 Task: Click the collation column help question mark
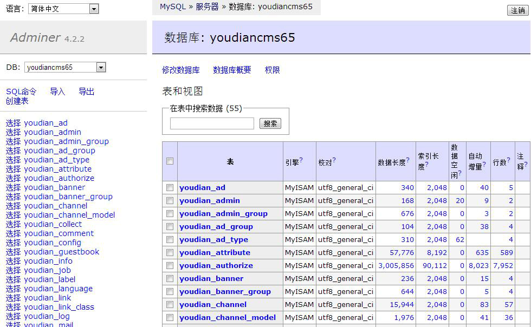tap(334, 160)
